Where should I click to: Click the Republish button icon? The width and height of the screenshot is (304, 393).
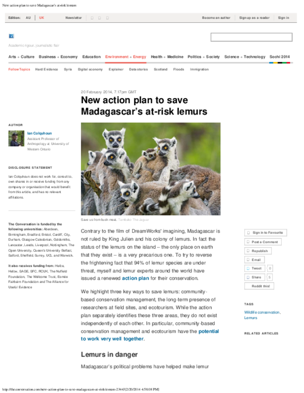(248, 251)
